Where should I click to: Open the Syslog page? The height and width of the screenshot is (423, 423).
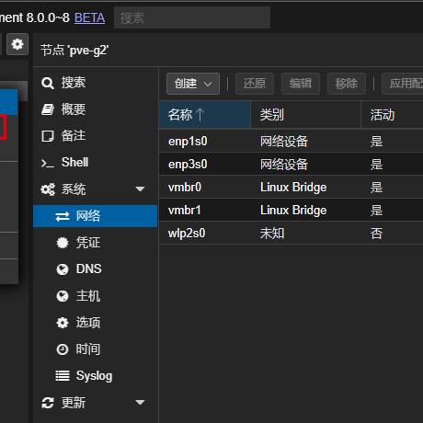point(96,376)
